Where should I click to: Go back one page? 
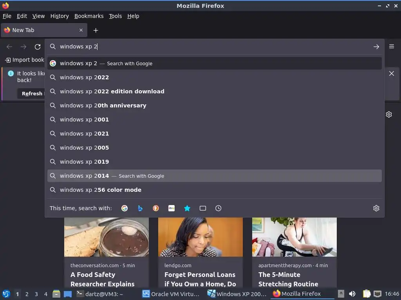pyautogui.click(x=9, y=47)
